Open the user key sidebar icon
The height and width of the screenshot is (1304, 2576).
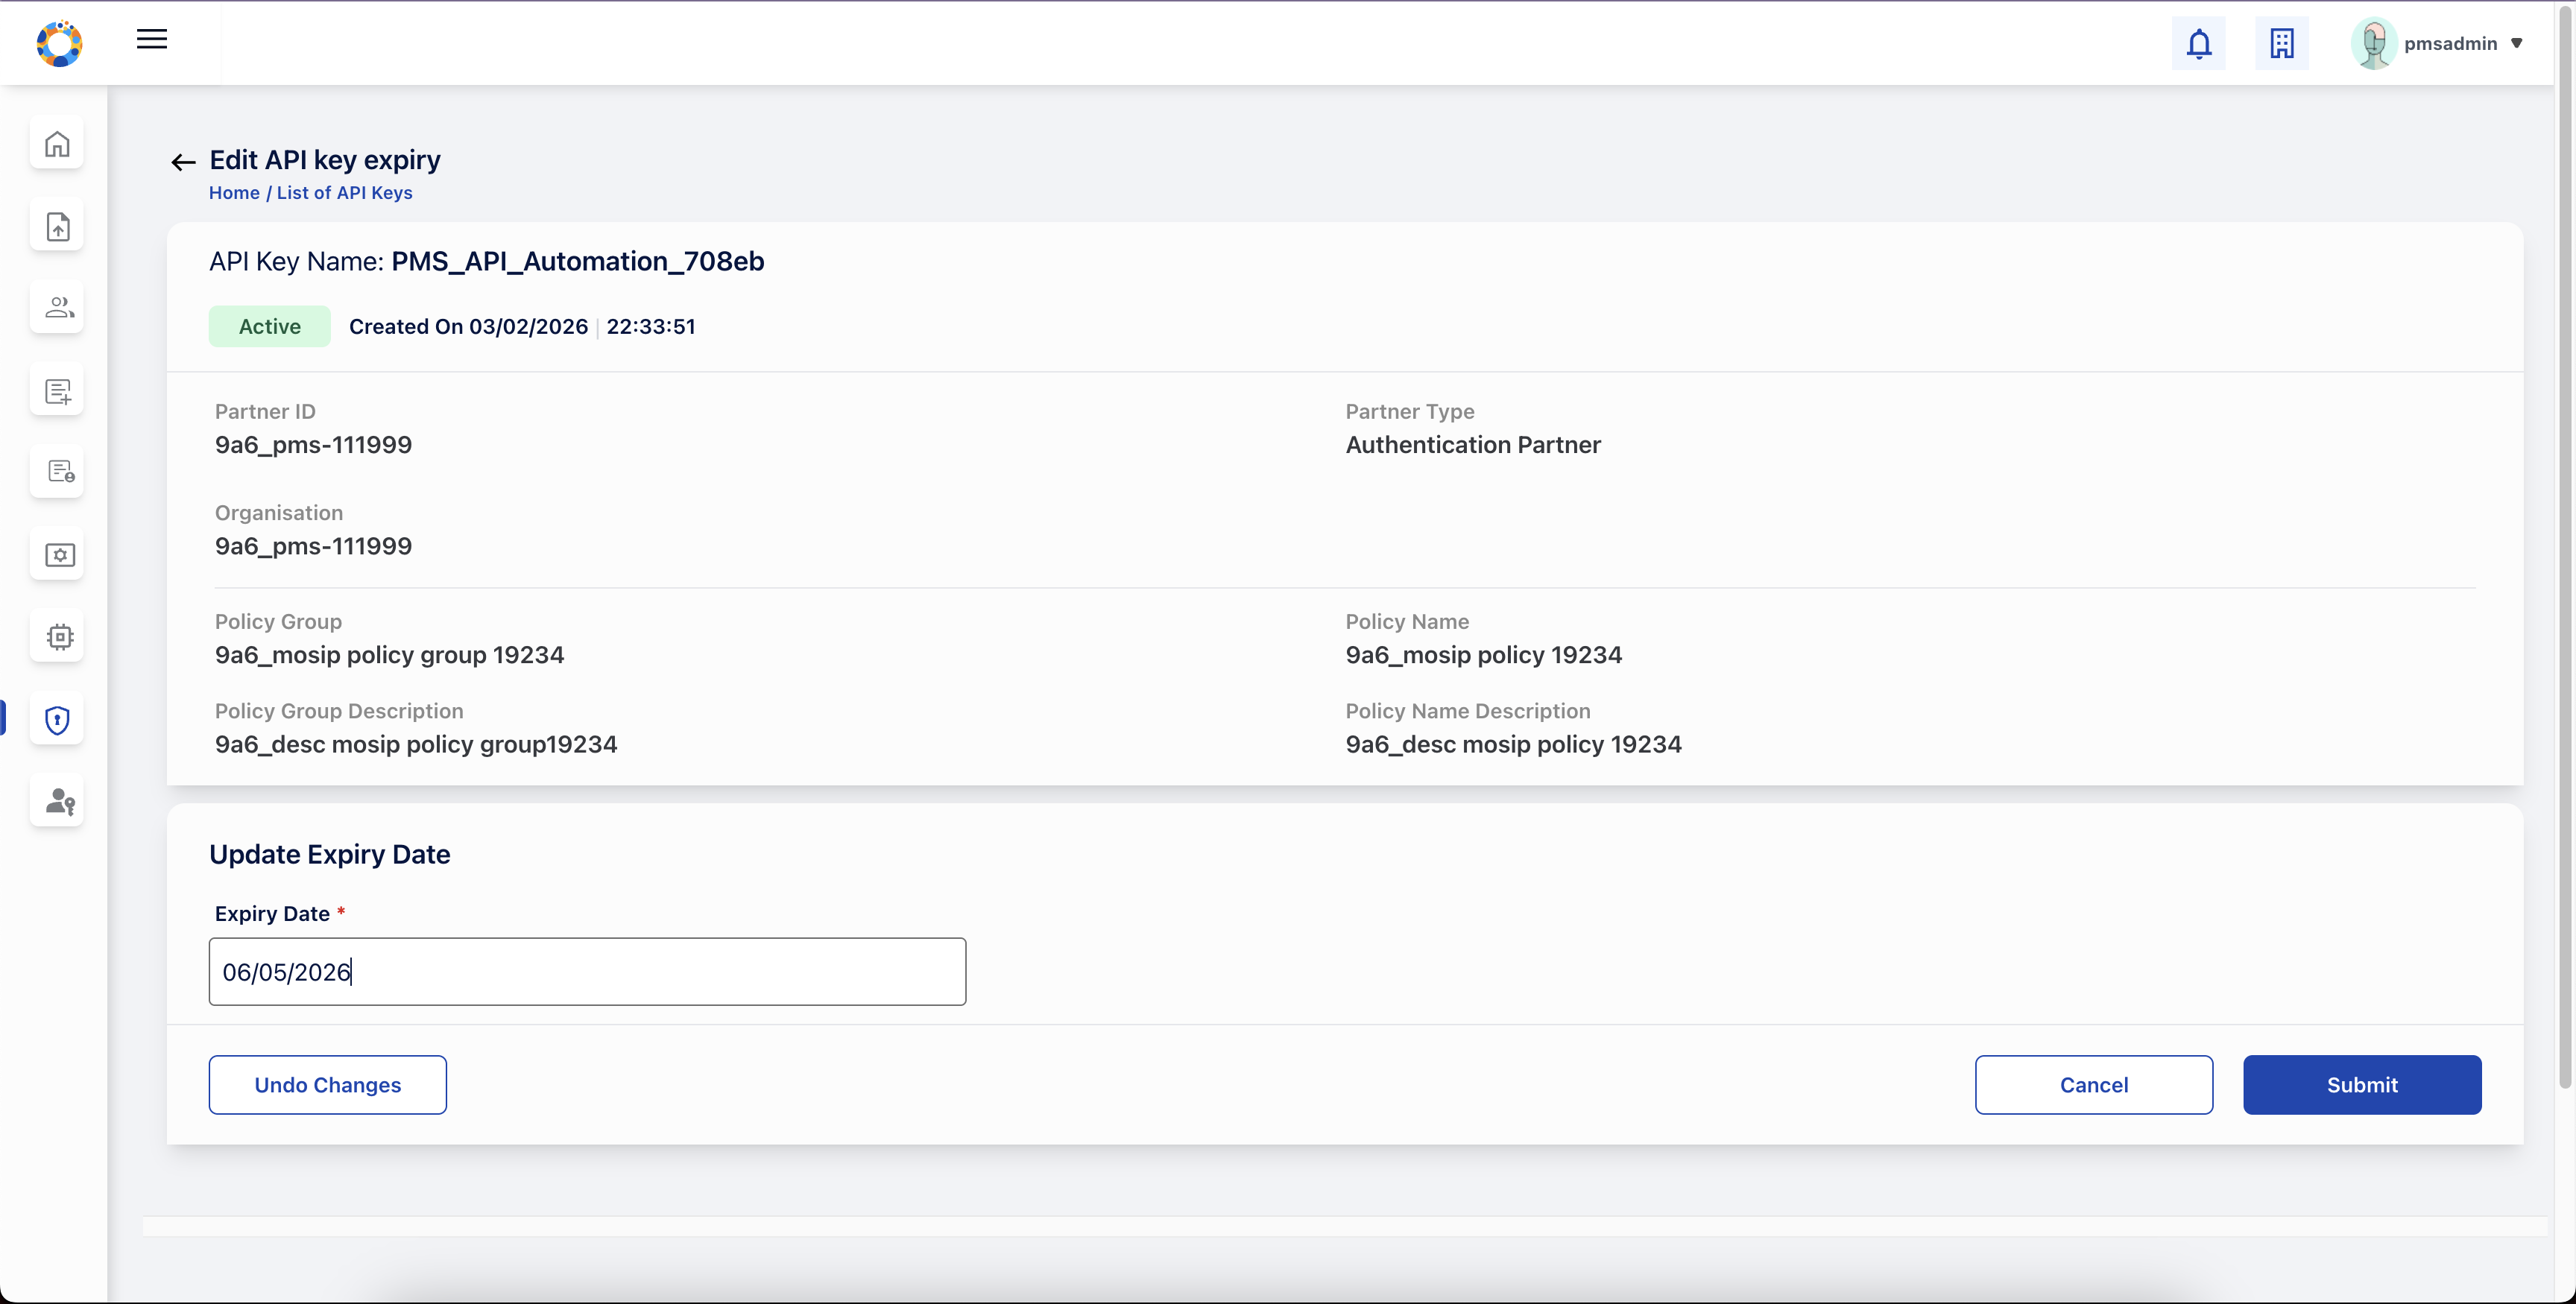click(57, 801)
